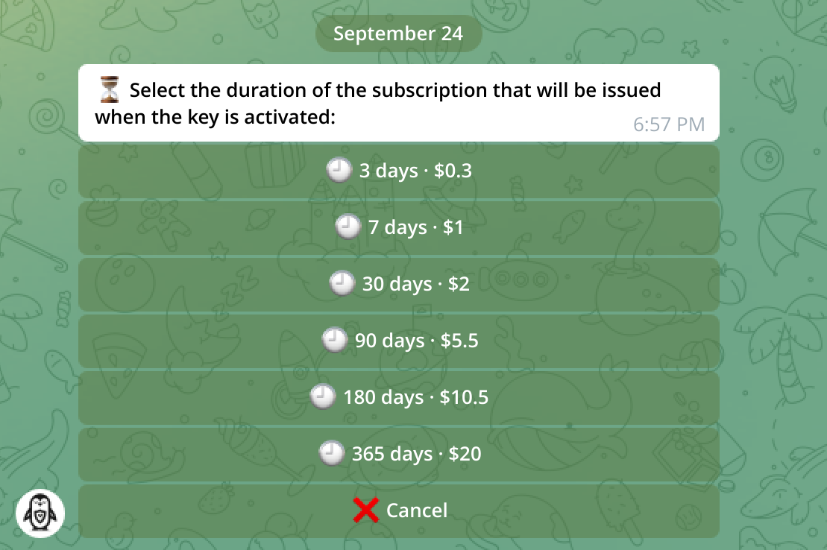This screenshot has width=827, height=550.
Task: Click the clock icon beside 3 days
Action: point(339,171)
